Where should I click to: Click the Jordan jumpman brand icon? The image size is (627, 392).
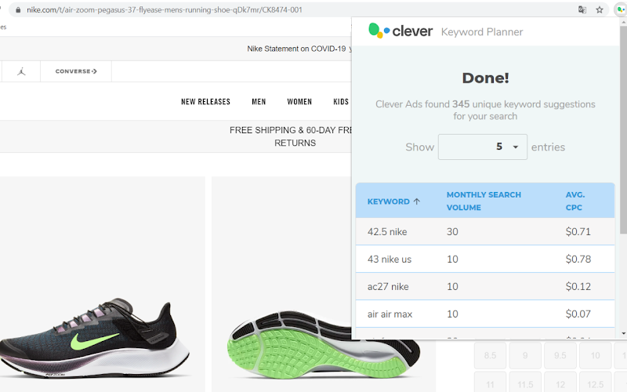[x=22, y=71]
